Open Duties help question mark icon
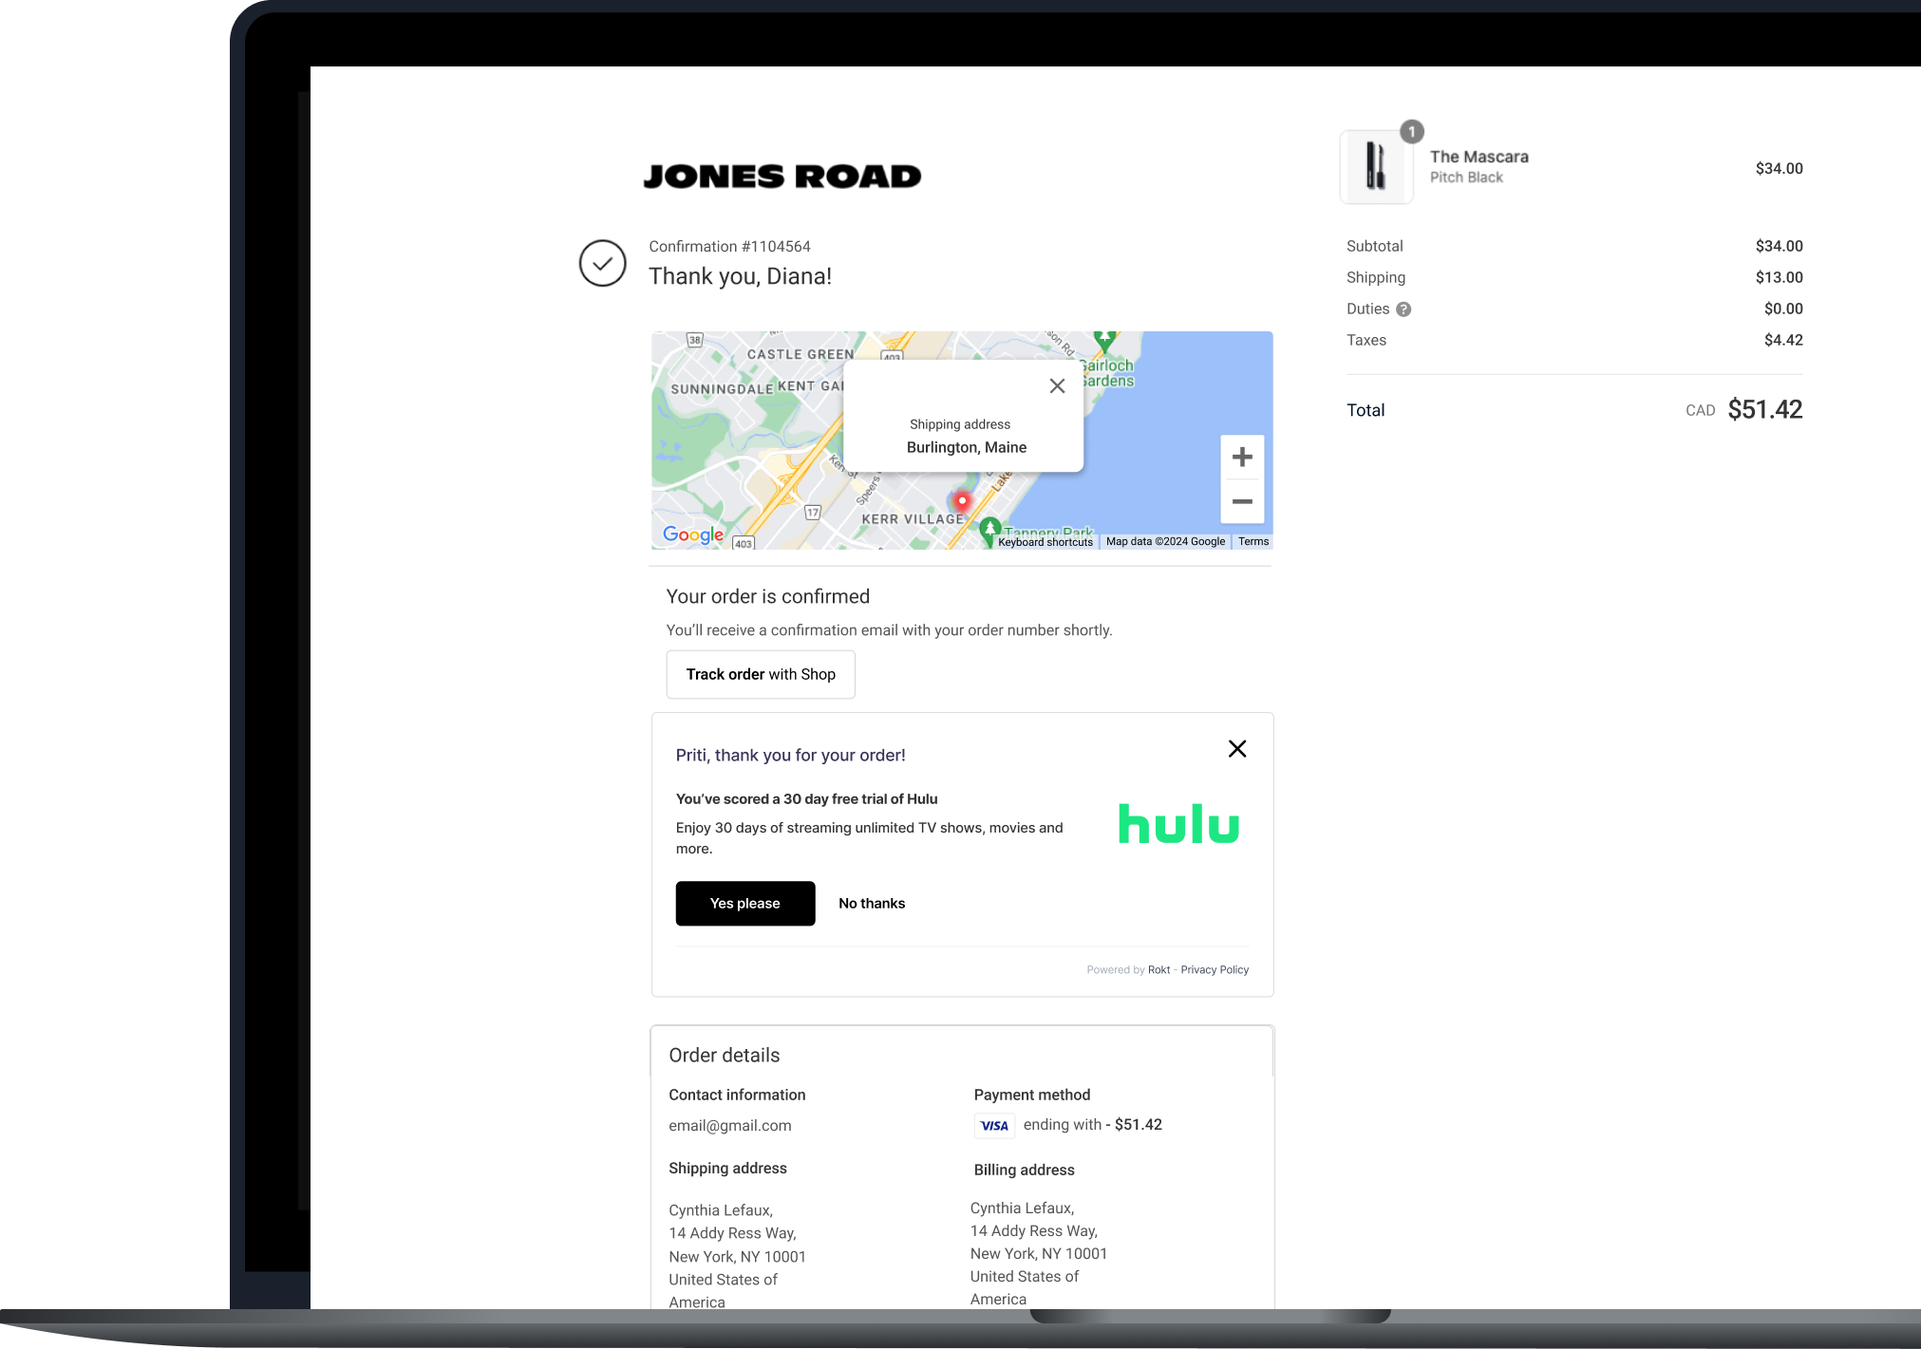1921x1349 pixels. click(x=1403, y=309)
